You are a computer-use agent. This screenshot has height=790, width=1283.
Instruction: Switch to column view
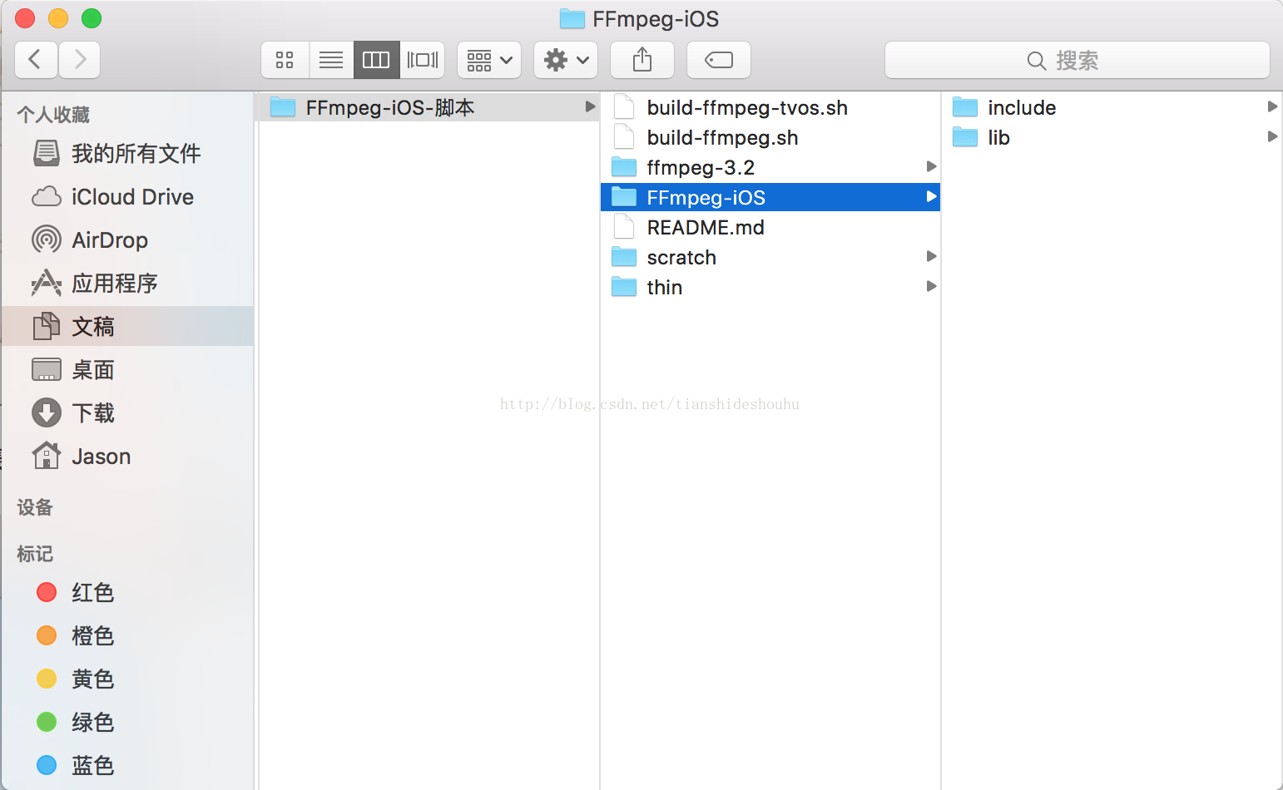point(376,60)
